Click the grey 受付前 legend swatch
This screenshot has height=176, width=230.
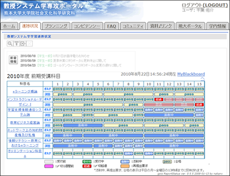49,162
